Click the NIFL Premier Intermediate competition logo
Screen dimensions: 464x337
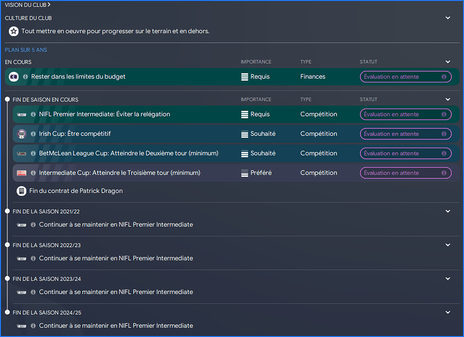click(x=21, y=114)
